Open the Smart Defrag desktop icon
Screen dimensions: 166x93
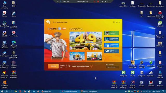pyautogui.click(x=4, y=25)
